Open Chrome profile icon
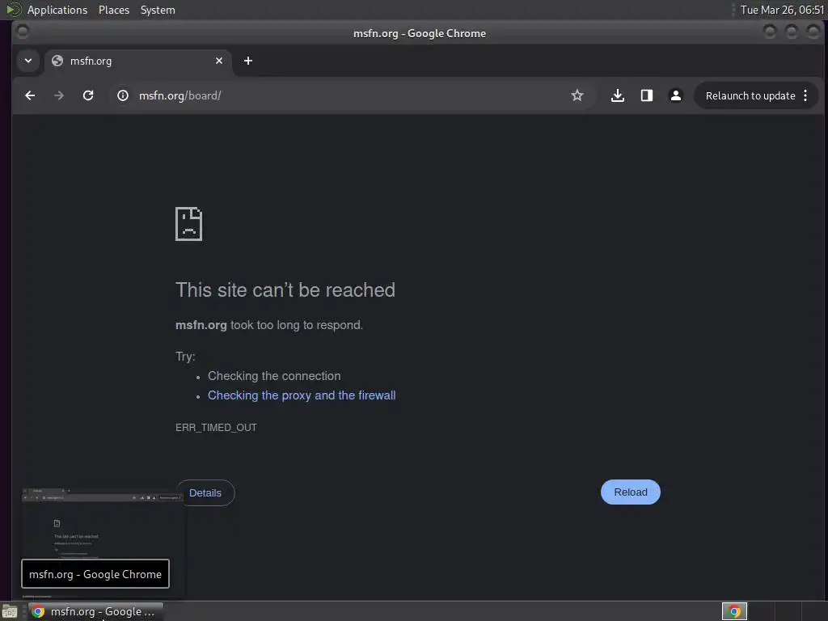This screenshot has width=828, height=621. click(x=675, y=95)
